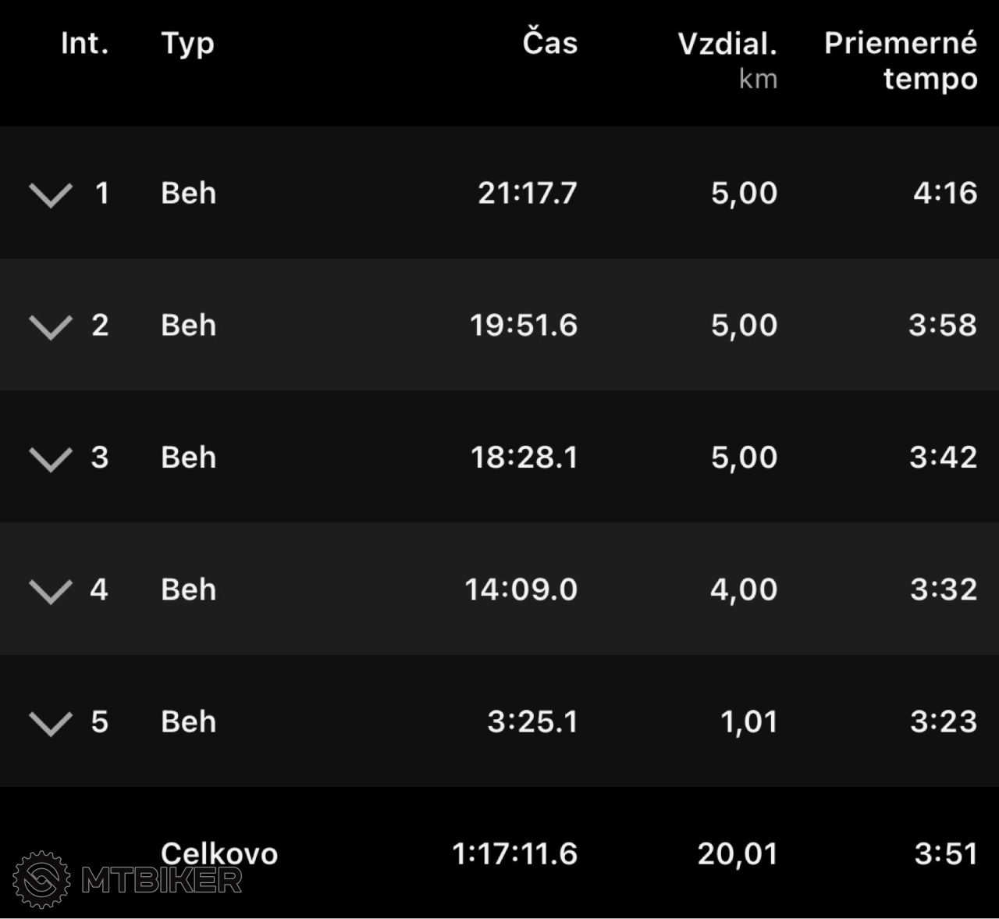
Task: Click the MTBIKER gear logo icon
Action: 42,880
